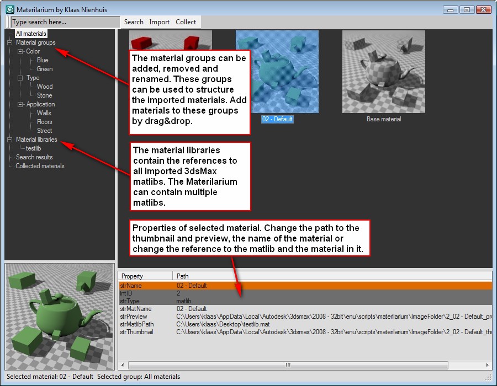Collapse the Material libraries expander

10,140
